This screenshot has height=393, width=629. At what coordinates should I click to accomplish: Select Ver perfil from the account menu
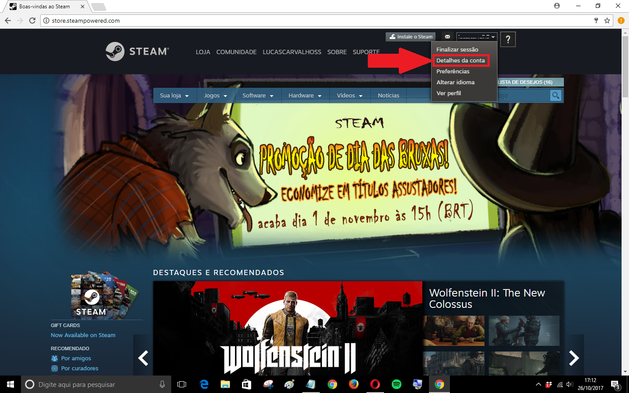tap(449, 93)
